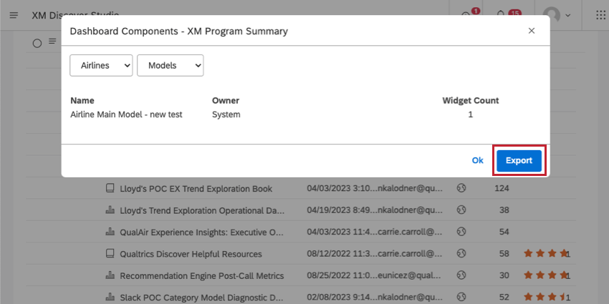Click dashboard chart icon beside Recommendation Engine Post-Call Metrics
Viewport: 609px width, 304px height.
(x=110, y=275)
